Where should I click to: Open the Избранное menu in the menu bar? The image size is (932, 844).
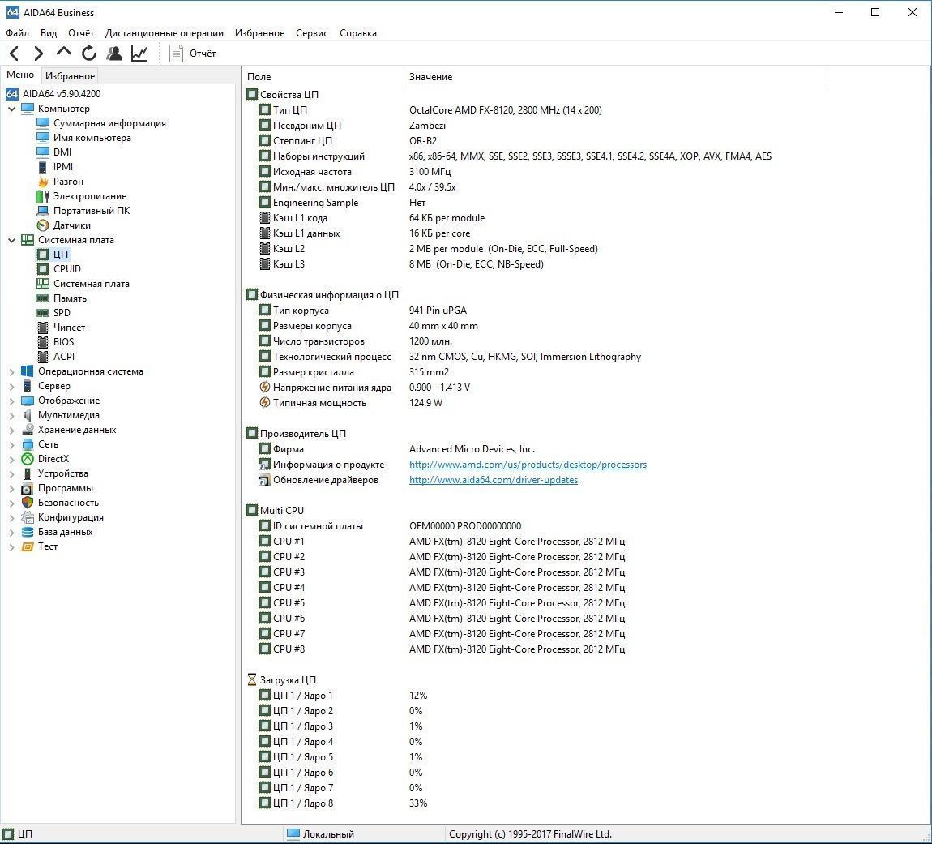(260, 33)
